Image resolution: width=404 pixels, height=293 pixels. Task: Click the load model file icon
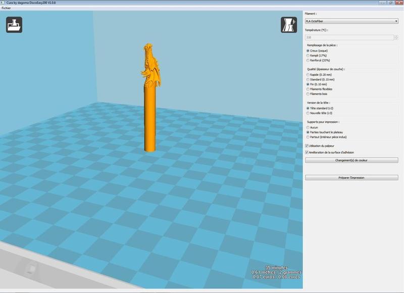14,25
